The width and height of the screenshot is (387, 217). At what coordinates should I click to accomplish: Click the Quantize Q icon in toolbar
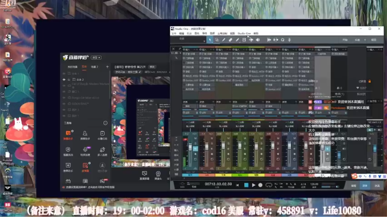tap(283, 40)
